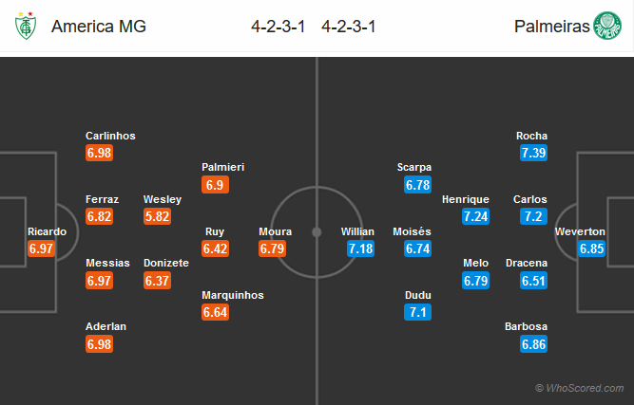Click the America MG club crest
634x405 pixels.
(x=26, y=26)
